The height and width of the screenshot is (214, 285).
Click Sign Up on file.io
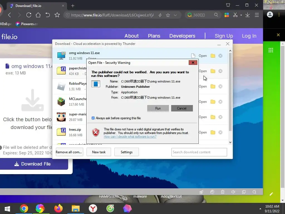pyautogui.click(x=224, y=36)
